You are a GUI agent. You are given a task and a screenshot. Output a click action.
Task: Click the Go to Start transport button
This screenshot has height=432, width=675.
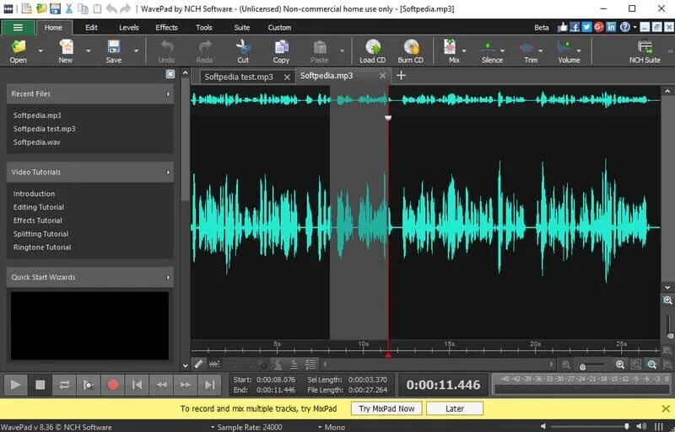pos(137,385)
